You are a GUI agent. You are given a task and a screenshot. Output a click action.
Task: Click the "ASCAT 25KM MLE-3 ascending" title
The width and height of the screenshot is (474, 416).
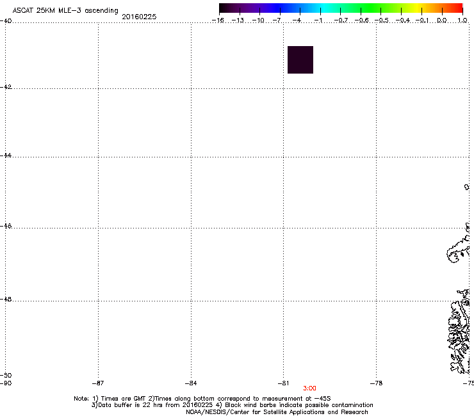tap(65, 11)
